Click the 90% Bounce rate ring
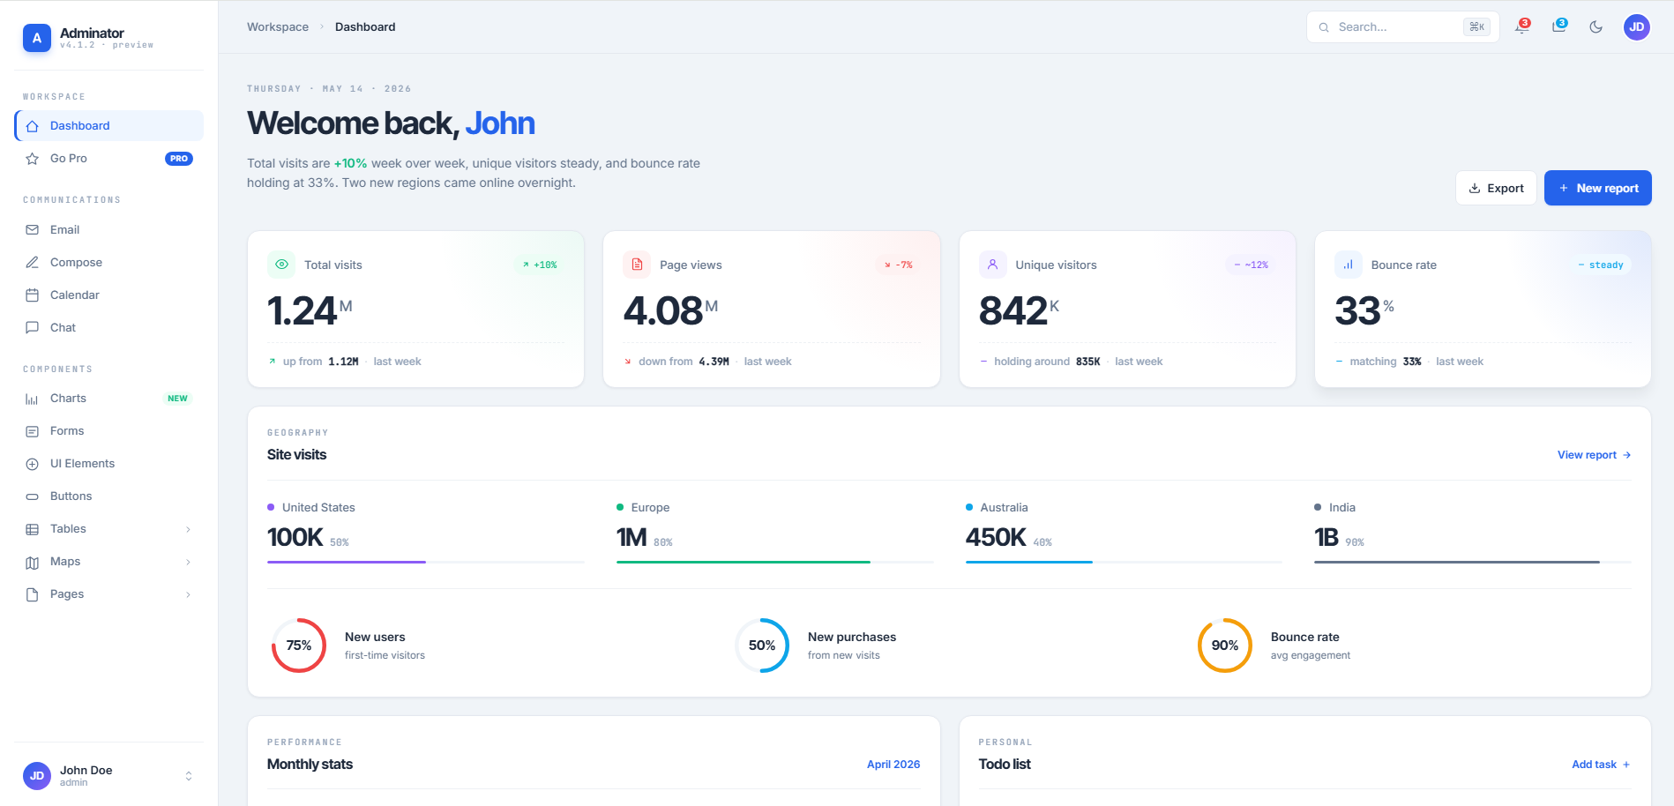This screenshot has width=1674, height=806. point(1225,646)
